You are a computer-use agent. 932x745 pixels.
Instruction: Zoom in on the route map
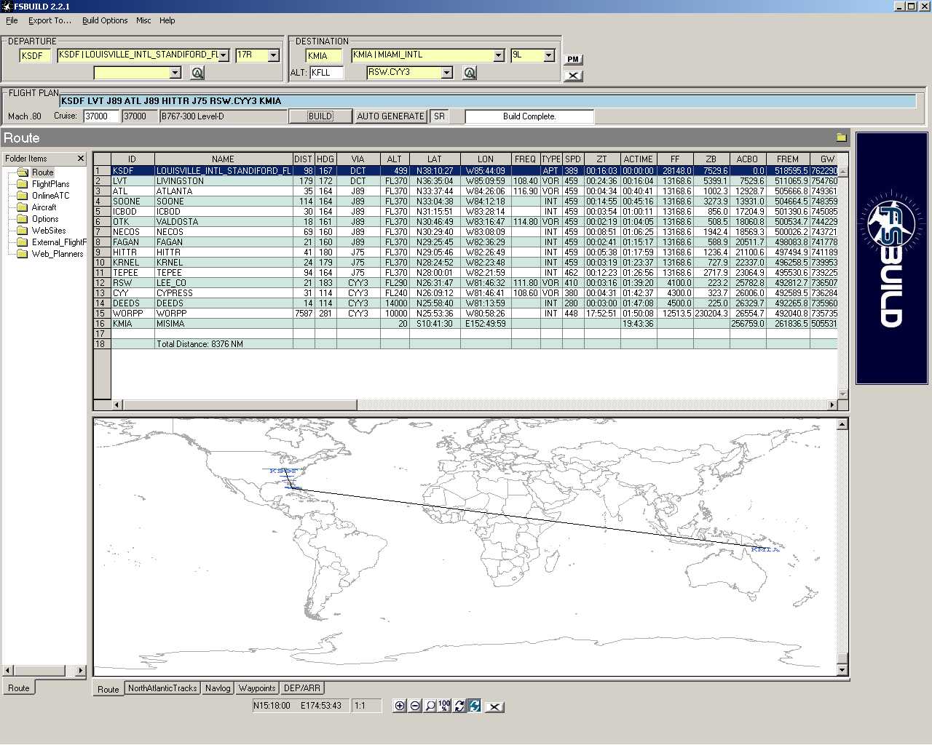click(x=400, y=706)
